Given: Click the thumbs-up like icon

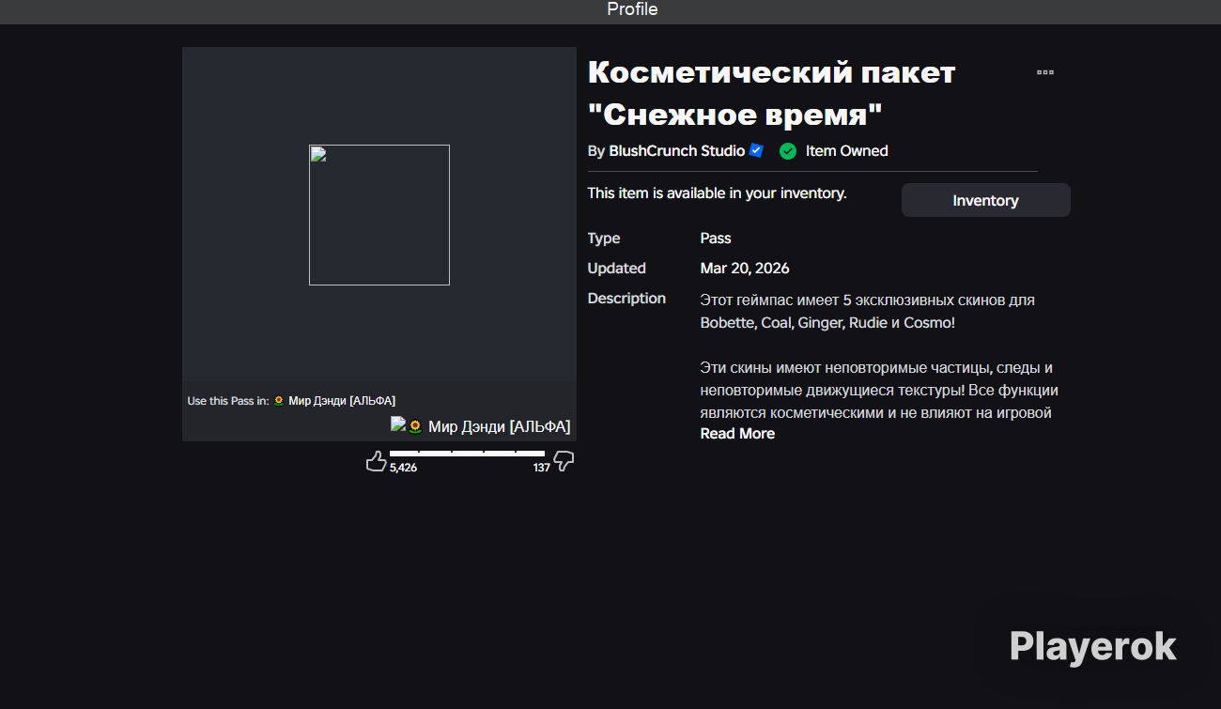Looking at the screenshot, I should click(376, 461).
